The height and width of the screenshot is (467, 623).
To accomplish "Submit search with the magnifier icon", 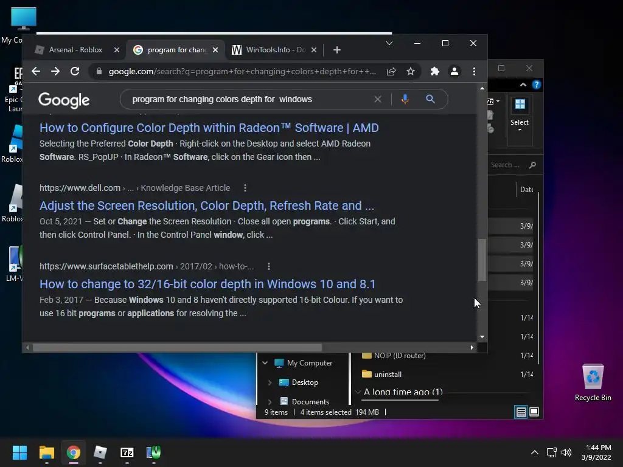I will (x=430, y=99).
